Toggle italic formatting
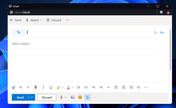The width and height of the screenshot is (176, 108). tap(43, 87)
